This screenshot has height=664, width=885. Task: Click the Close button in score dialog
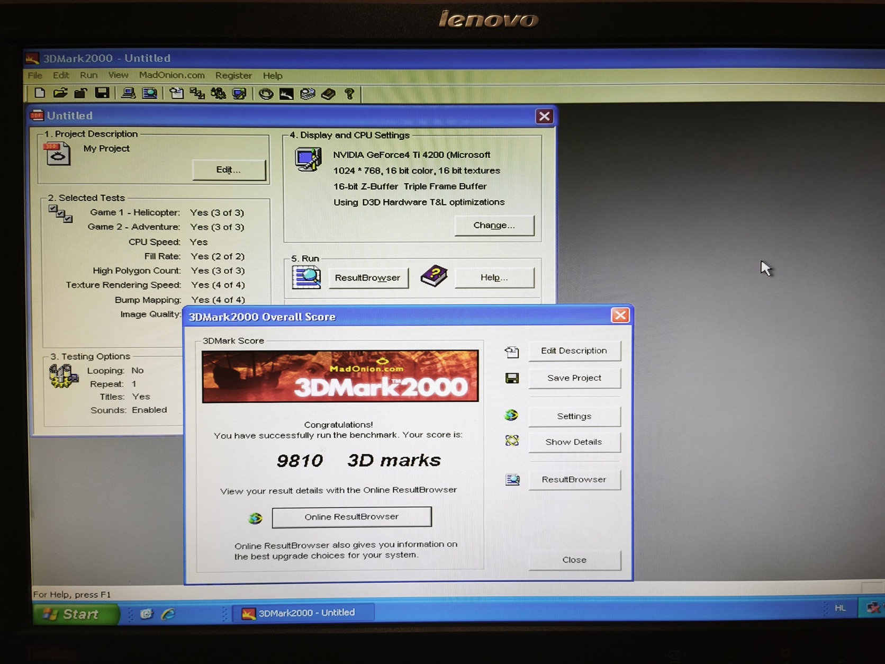(x=574, y=560)
